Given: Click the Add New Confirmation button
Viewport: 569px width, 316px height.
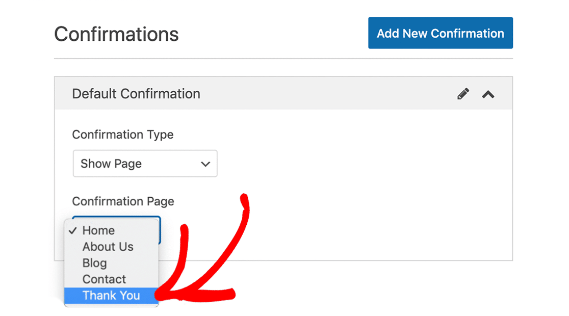Looking at the screenshot, I should click(x=440, y=33).
